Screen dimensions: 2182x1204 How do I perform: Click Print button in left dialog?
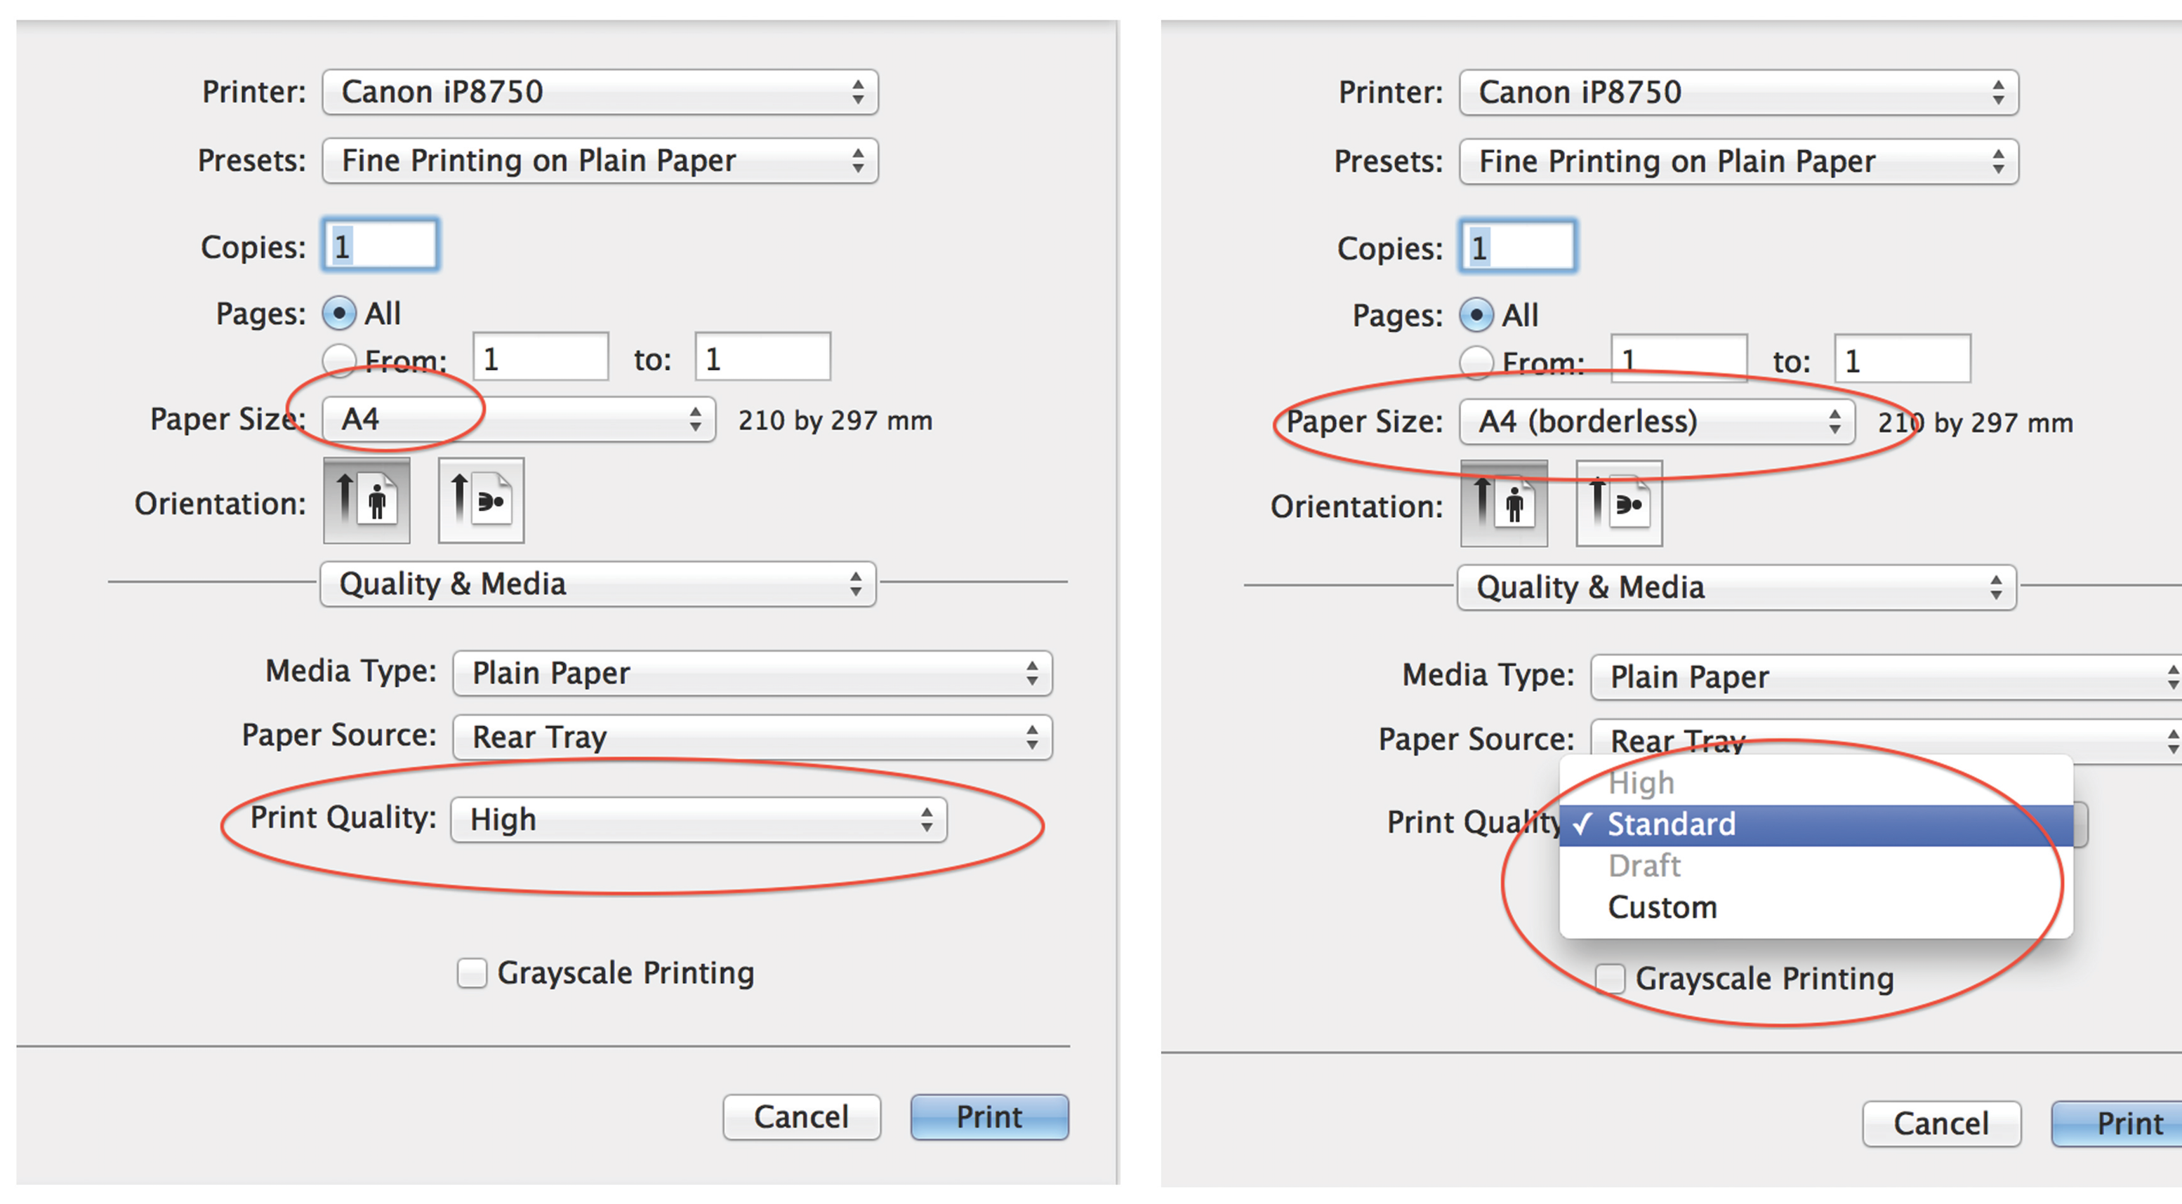click(x=988, y=1117)
